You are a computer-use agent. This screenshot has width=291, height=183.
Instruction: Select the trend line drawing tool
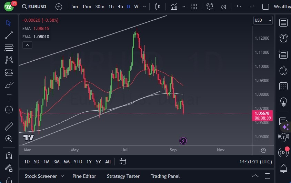pos(9,35)
